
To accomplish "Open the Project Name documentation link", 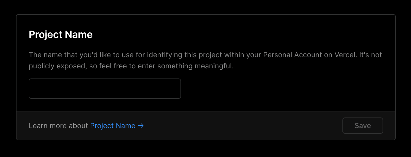I will coord(113,126).
